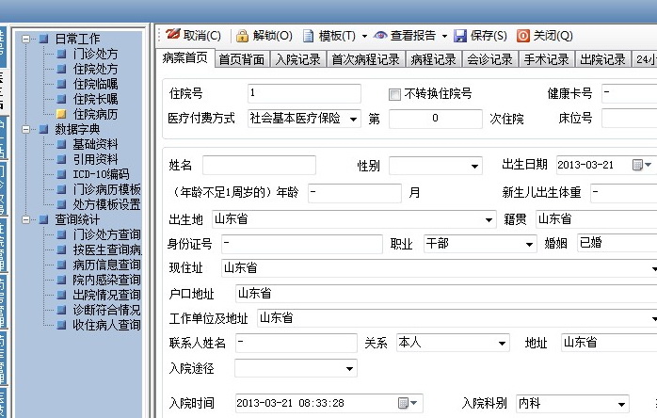Open the 医疗付费方式 dropdown
657x418 pixels.
click(x=353, y=119)
